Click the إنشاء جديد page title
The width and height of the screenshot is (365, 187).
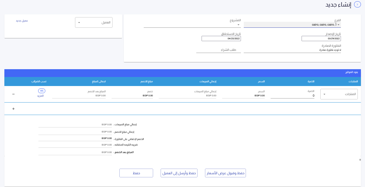click(x=338, y=5)
